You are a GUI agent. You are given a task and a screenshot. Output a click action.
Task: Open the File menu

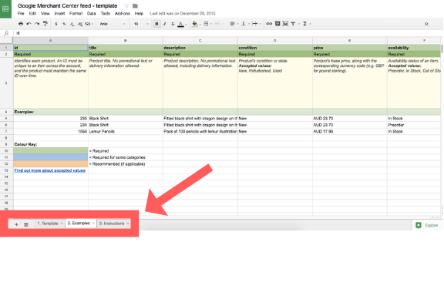21,13
